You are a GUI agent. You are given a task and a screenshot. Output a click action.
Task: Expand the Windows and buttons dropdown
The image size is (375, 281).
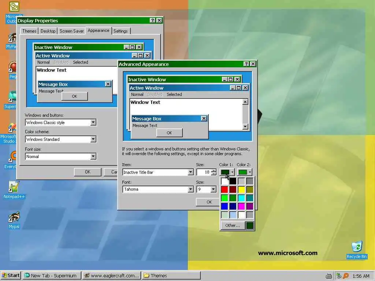(x=93, y=122)
